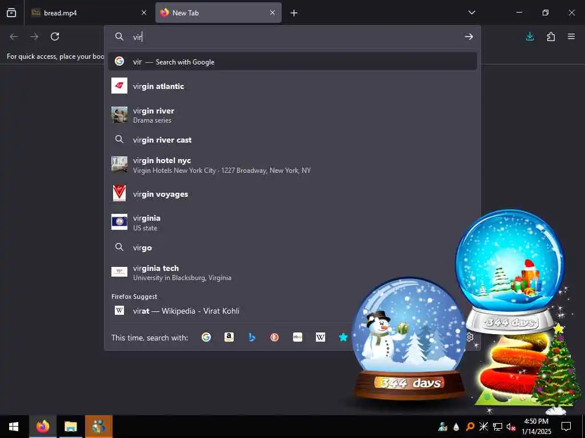Pick the 'virgin river' drama series suggestion
Viewport: 585px width, 438px height.
[x=292, y=115]
